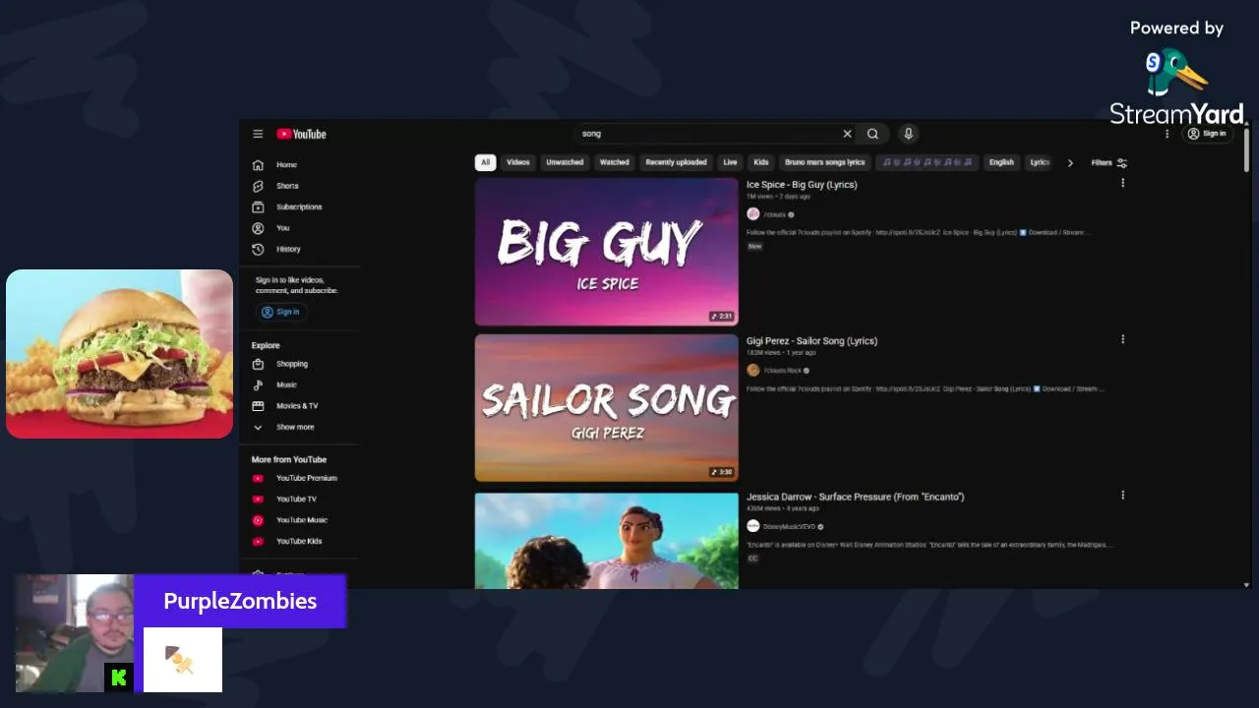Select the 'Bruno mars songs lyrics' chip

[824, 162]
